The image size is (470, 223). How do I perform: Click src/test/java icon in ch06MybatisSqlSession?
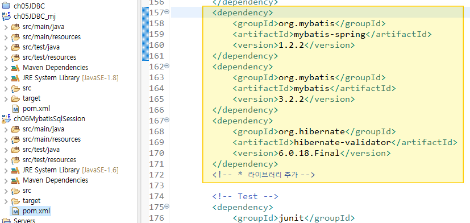tap(15, 150)
